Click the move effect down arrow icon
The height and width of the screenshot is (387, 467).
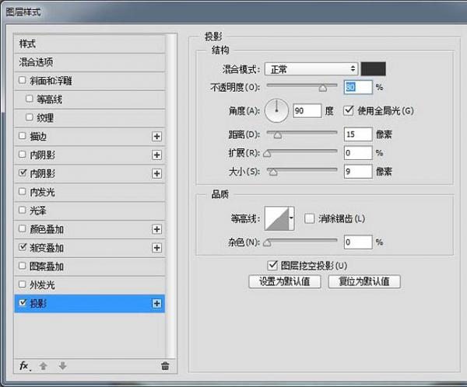(62, 366)
